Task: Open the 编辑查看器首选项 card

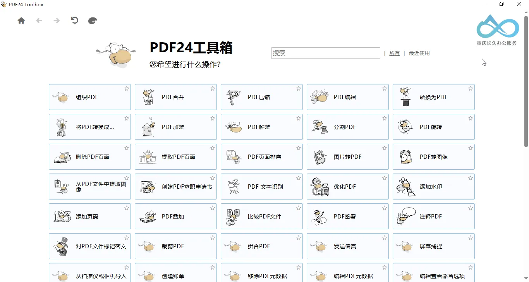Action: pos(434,273)
